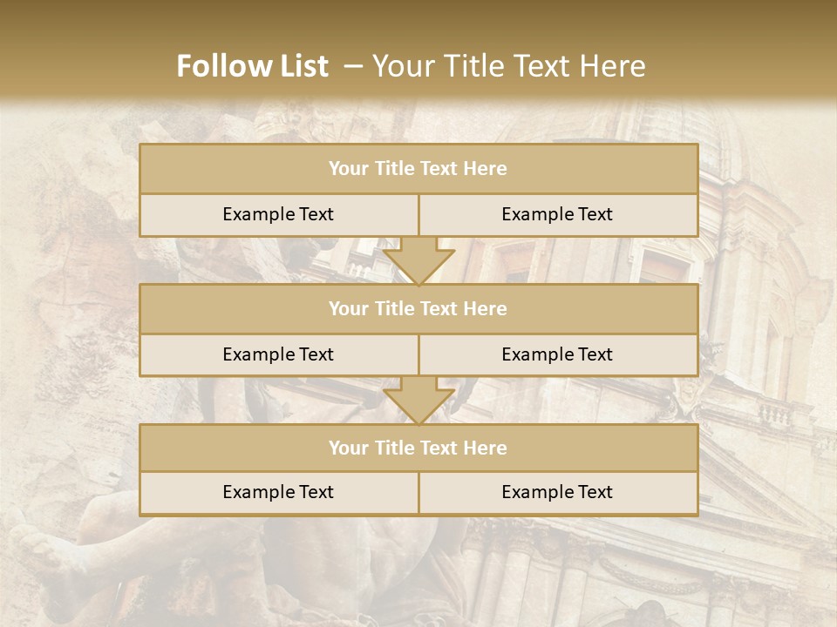Select the middle block's title header
Image resolution: width=837 pixels, height=627 pixels.
click(418, 308)
